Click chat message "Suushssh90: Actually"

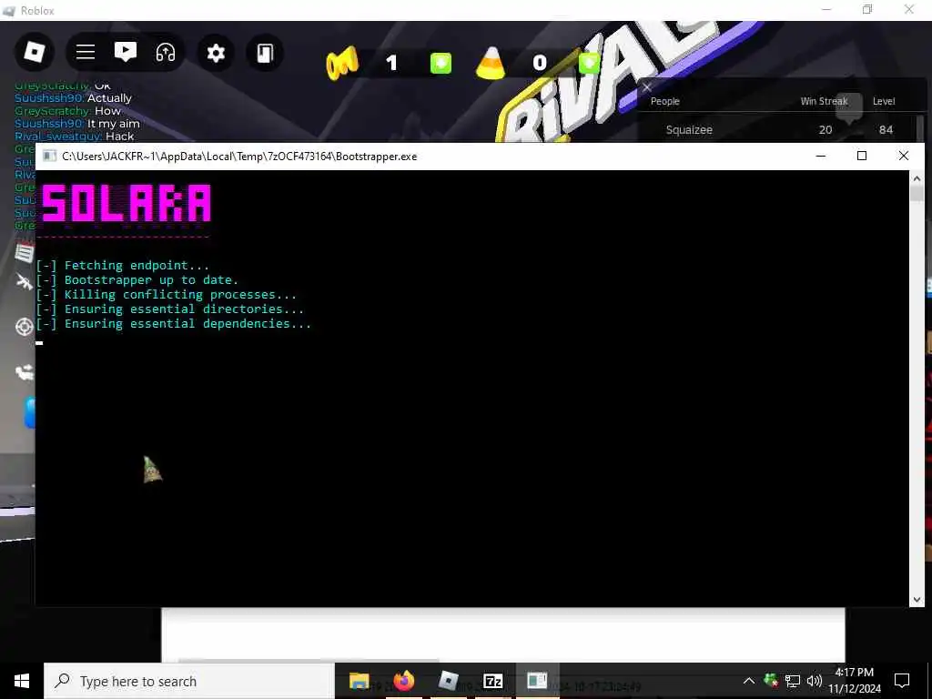click(x=73, y=98)
